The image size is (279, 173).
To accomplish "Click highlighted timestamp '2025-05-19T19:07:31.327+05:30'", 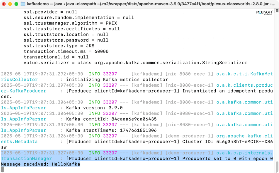I will [x=42, y=153].
